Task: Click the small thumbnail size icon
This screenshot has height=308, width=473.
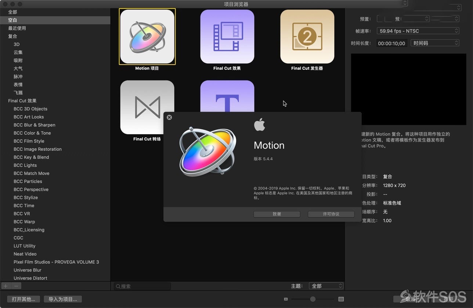Action: (286, 299)
